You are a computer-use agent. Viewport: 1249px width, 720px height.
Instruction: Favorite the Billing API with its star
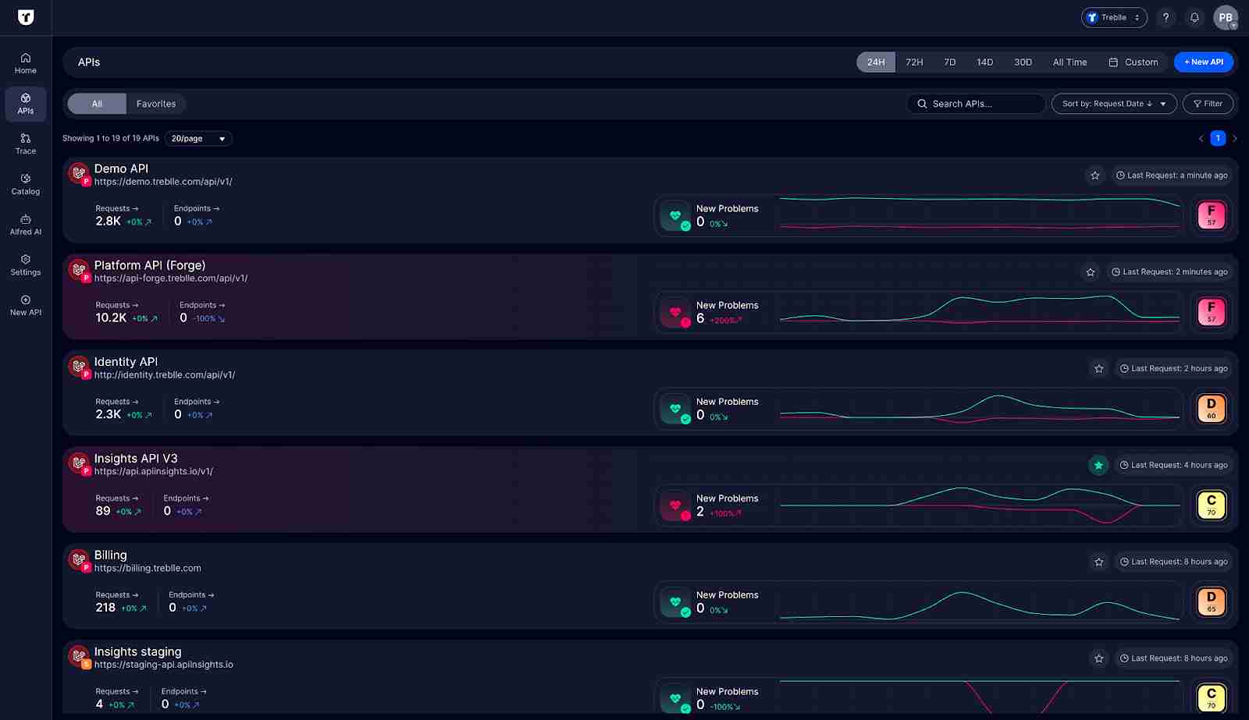point(1098,561)
